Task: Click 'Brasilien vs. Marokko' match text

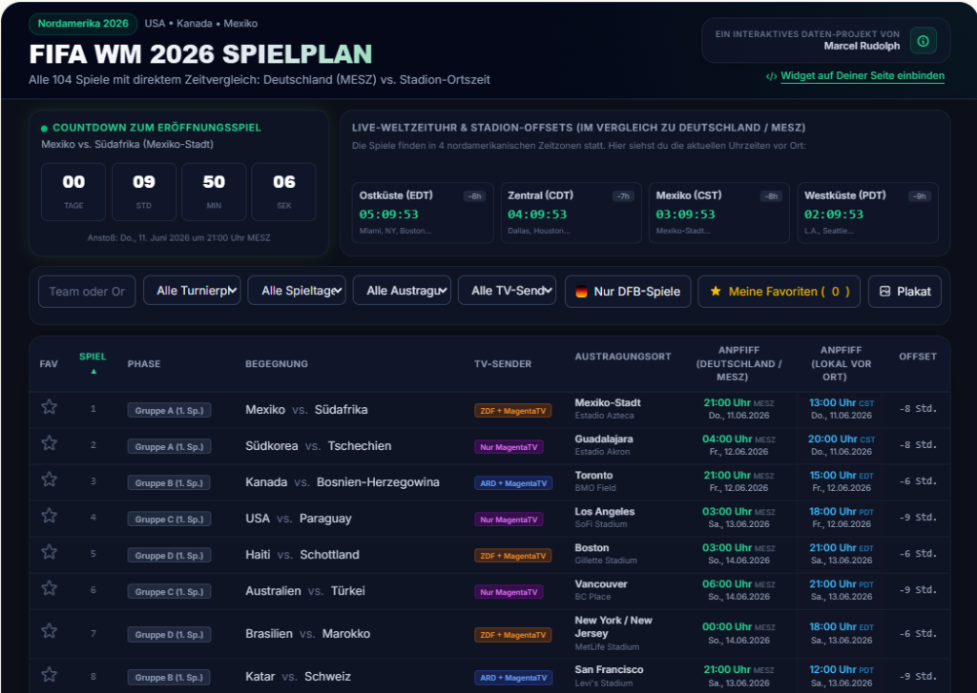Action: tap(308, 634)
